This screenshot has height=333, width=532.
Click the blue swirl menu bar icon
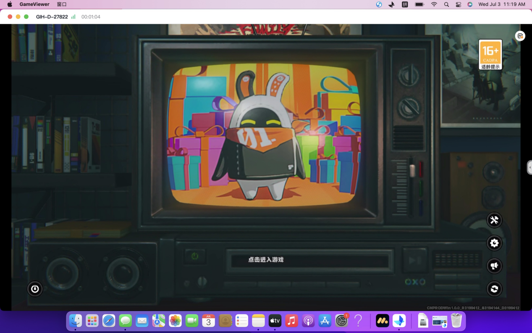[x=379, y=4]
